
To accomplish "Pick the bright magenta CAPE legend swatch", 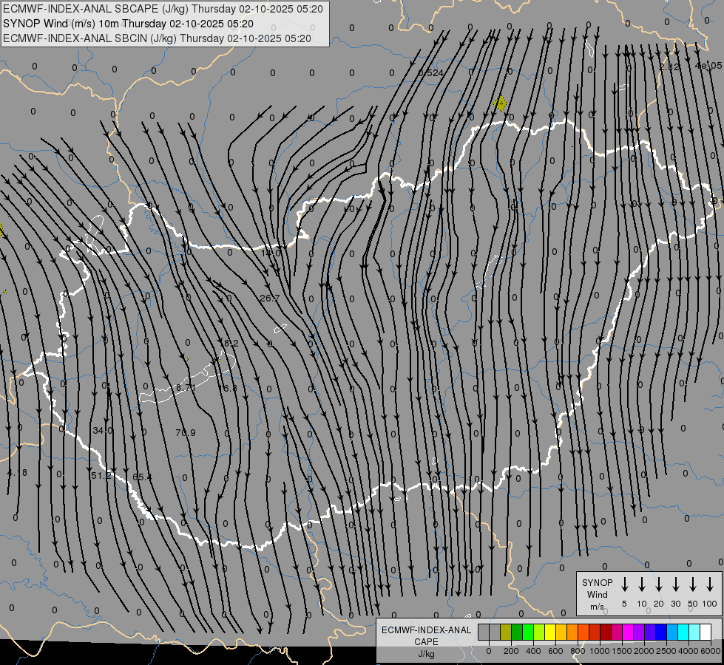I will [x=628, y=632].
